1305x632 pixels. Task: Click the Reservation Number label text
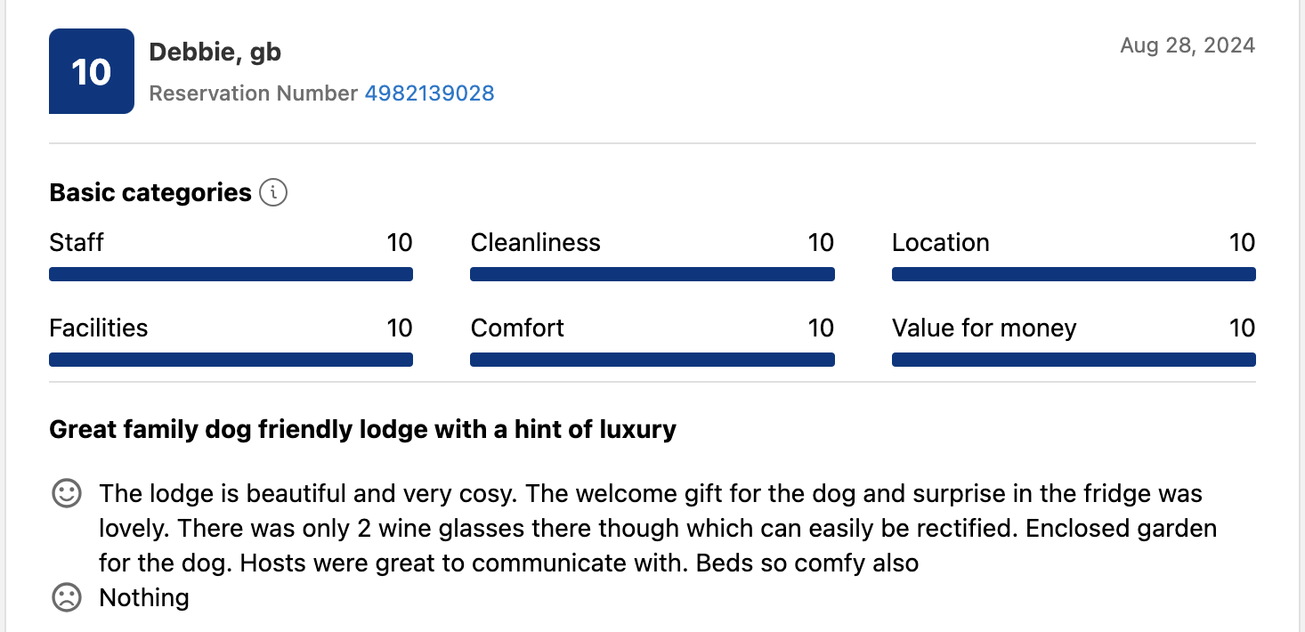254,93
